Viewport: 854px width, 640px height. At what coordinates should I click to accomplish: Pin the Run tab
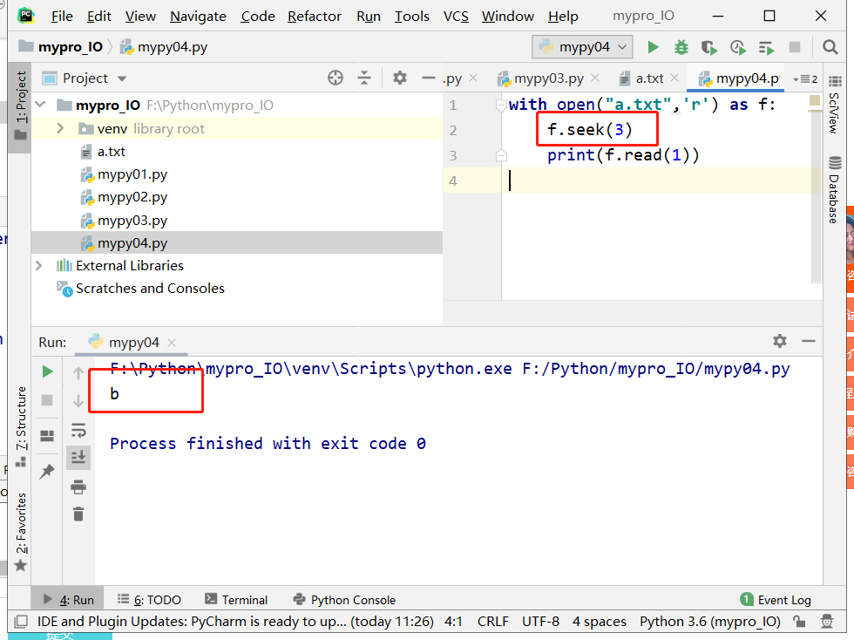47,471
